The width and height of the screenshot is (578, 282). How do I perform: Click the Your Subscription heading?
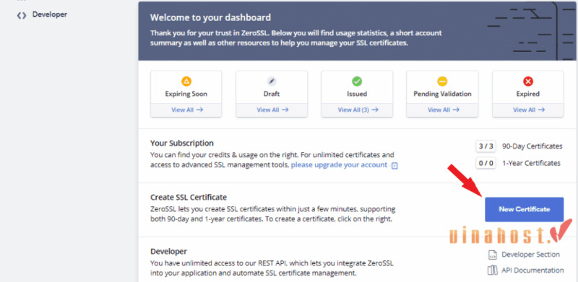[182, 143]
